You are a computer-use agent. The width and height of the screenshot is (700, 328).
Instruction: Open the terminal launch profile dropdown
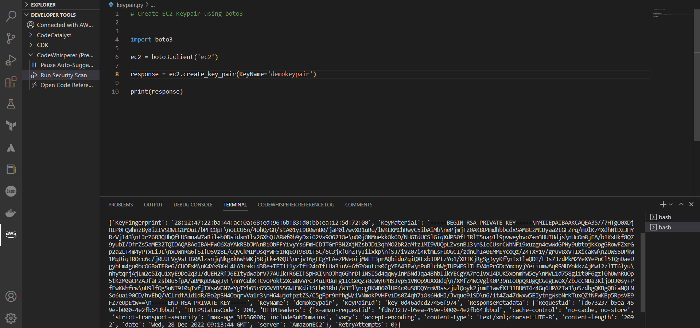pyautogui.click(x=671, y=205)
